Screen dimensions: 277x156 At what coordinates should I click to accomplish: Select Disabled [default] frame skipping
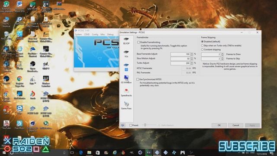pyautogui.click(x=202, y=42)
